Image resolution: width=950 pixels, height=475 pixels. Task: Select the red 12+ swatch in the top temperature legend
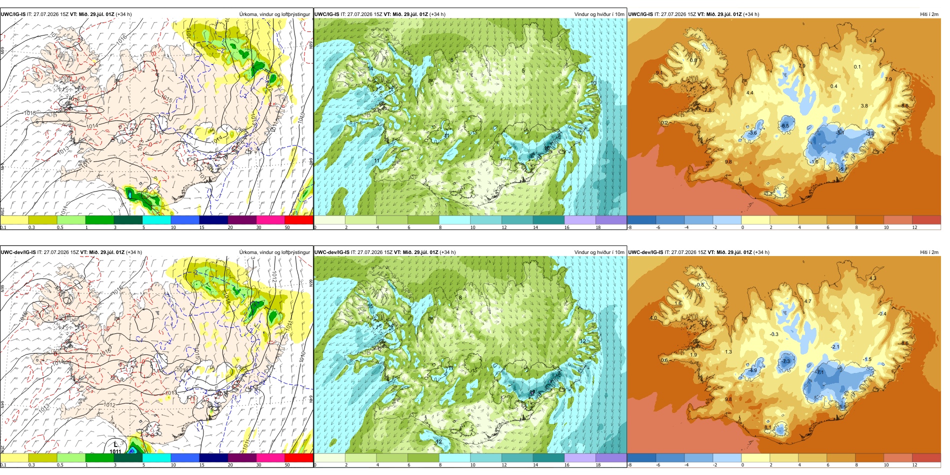[x=926, y=220]
